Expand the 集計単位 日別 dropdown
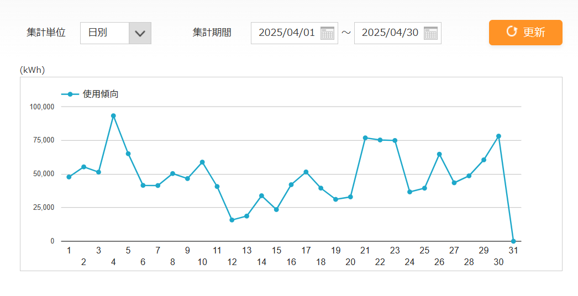578x296 pixels. 140,33
